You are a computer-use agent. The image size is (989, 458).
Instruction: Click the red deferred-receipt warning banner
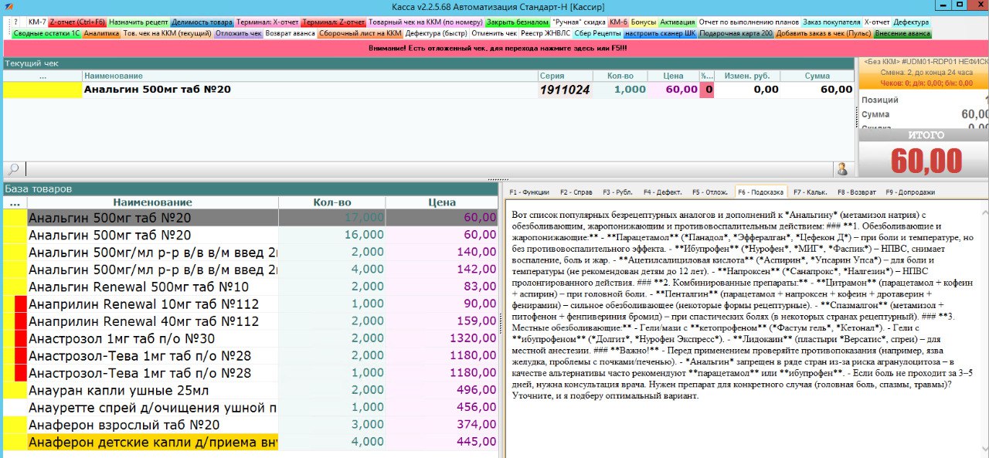494,48
